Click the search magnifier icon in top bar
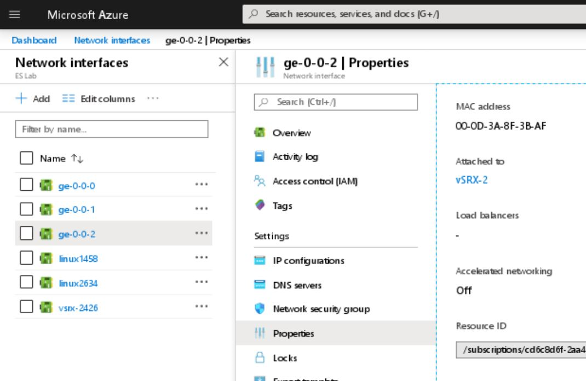Image resolution: width=586 pixels, height=381 pixels. 254,14
